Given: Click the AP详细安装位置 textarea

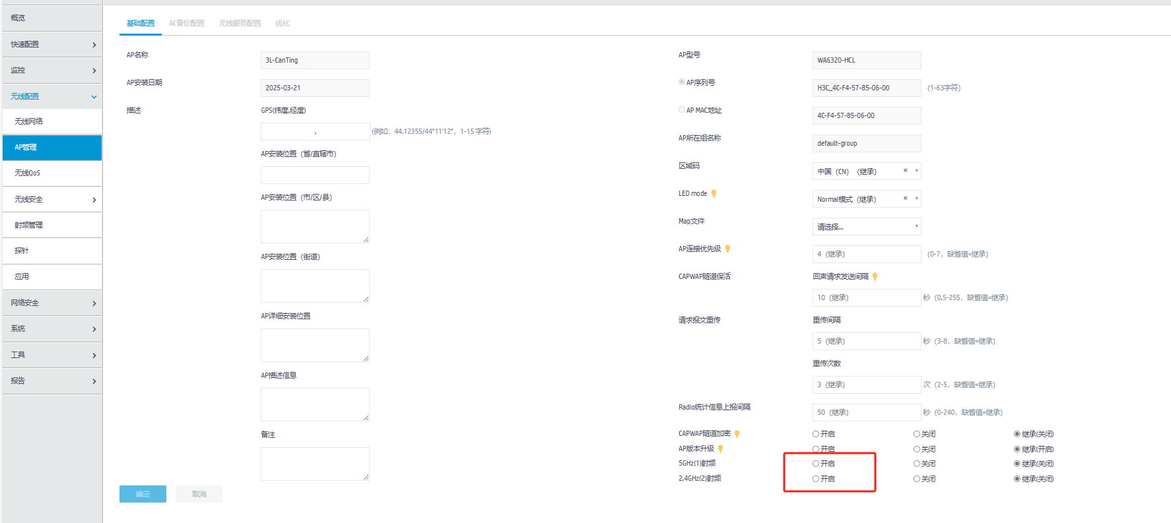Looking at the screenshot, I should (x=315, y=345).
